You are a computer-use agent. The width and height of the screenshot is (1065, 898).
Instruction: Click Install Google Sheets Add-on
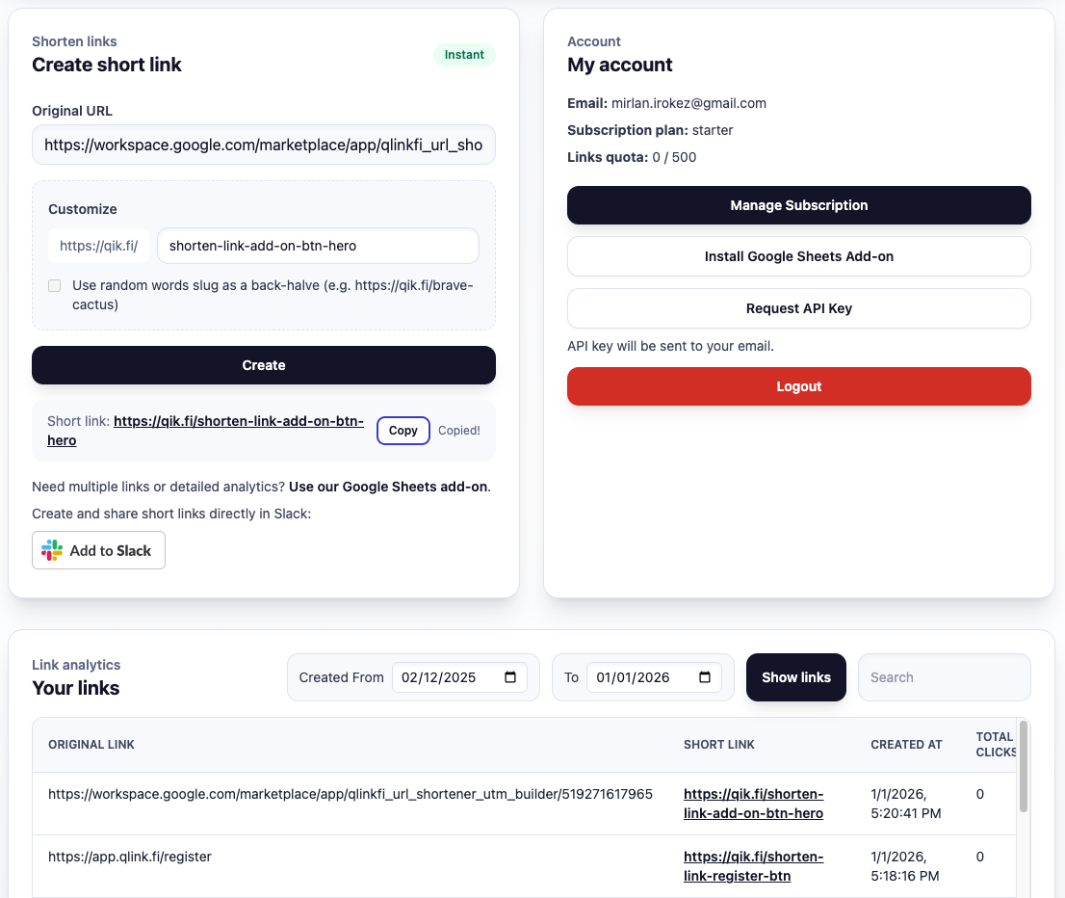coord(798,256)
